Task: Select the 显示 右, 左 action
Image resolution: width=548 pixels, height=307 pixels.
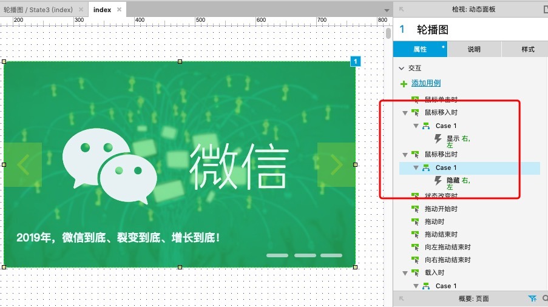Action: (x=458, y=141)
